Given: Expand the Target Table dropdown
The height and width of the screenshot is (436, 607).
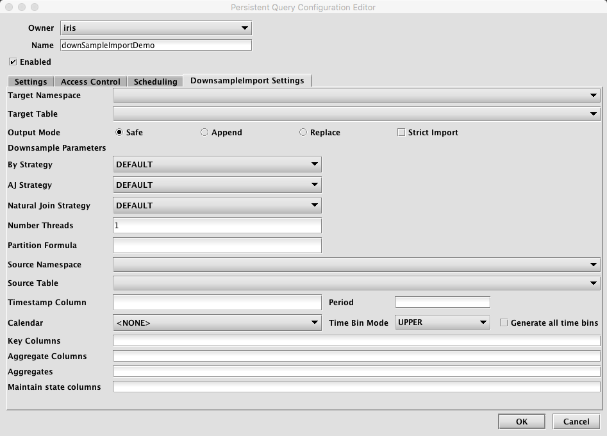Looking at the screenshot, I should click(356, 114).
